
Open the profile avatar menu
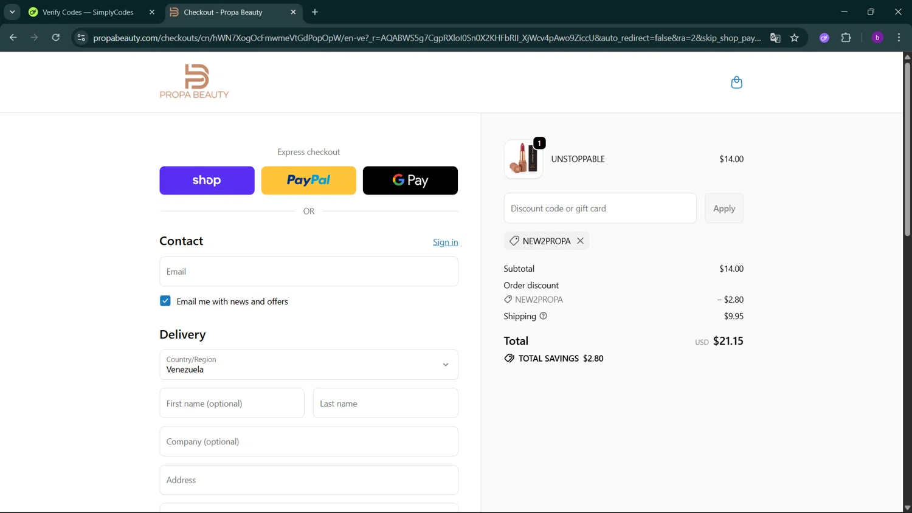(877, 38)
